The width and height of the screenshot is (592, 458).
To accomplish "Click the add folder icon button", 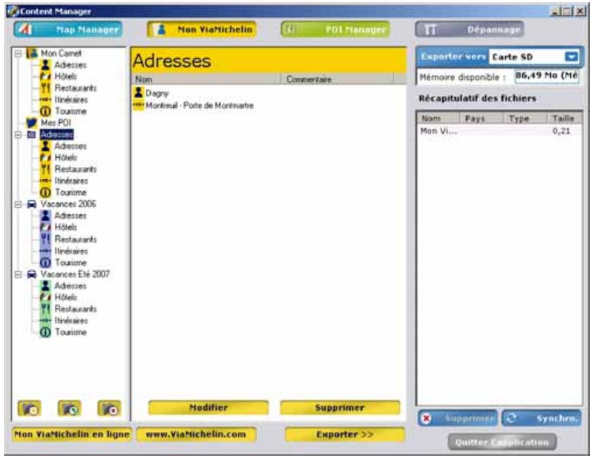I will click(30, 409).
